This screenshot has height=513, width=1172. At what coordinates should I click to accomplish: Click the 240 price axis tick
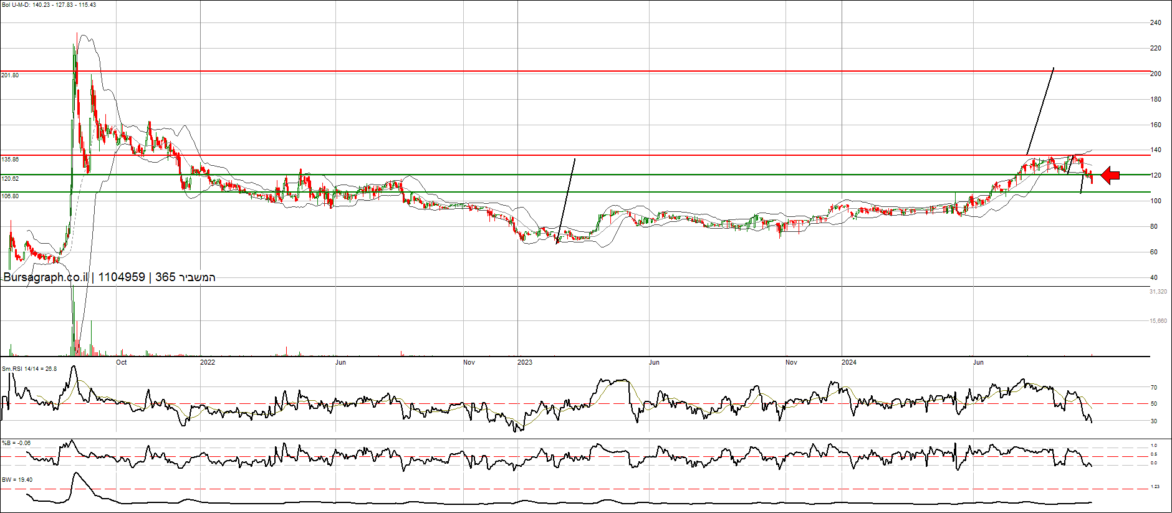tap(1155, 23)
